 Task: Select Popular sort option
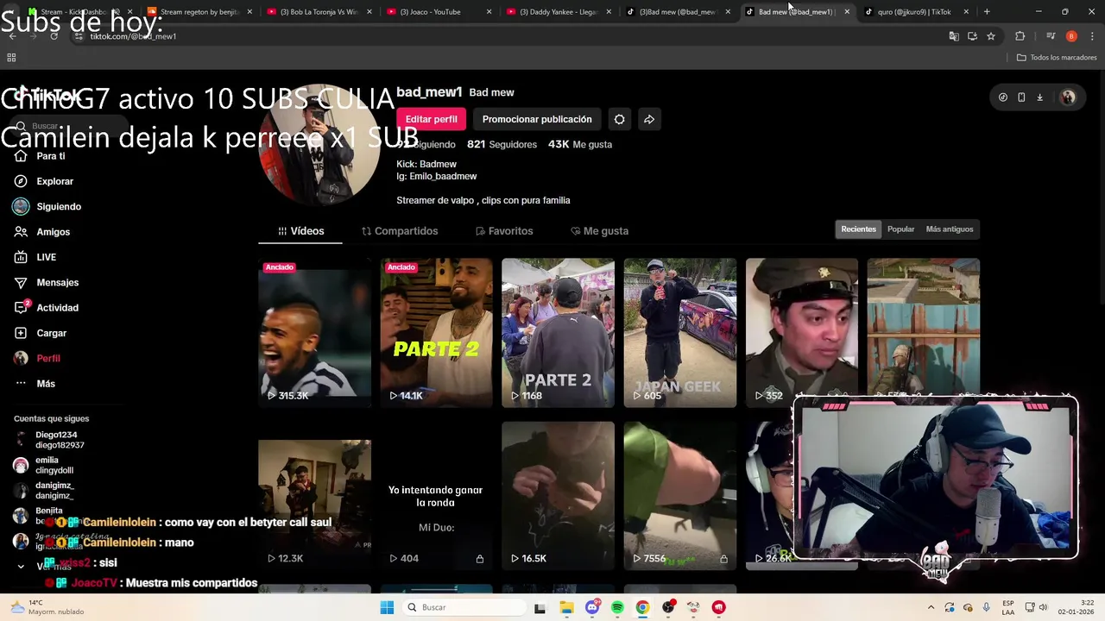pyautogui.click(x=900, y=229)
